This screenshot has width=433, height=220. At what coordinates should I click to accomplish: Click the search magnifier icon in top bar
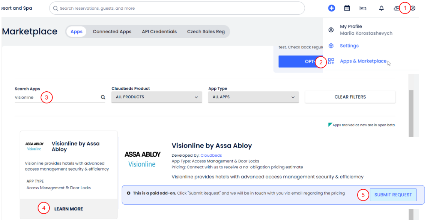[56, 8]
